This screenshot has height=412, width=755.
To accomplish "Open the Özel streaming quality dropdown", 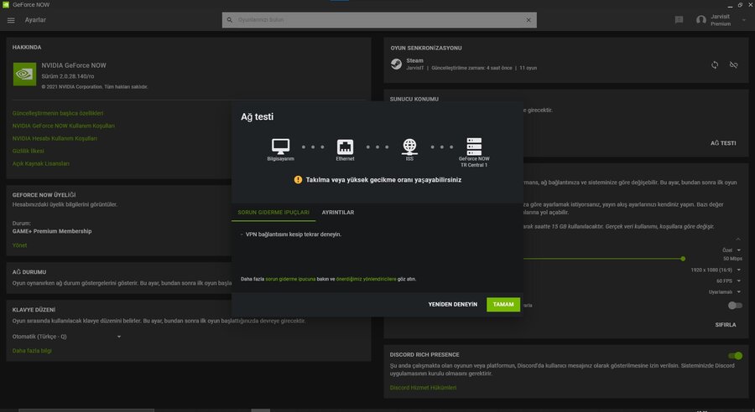I will pos(732,250).
